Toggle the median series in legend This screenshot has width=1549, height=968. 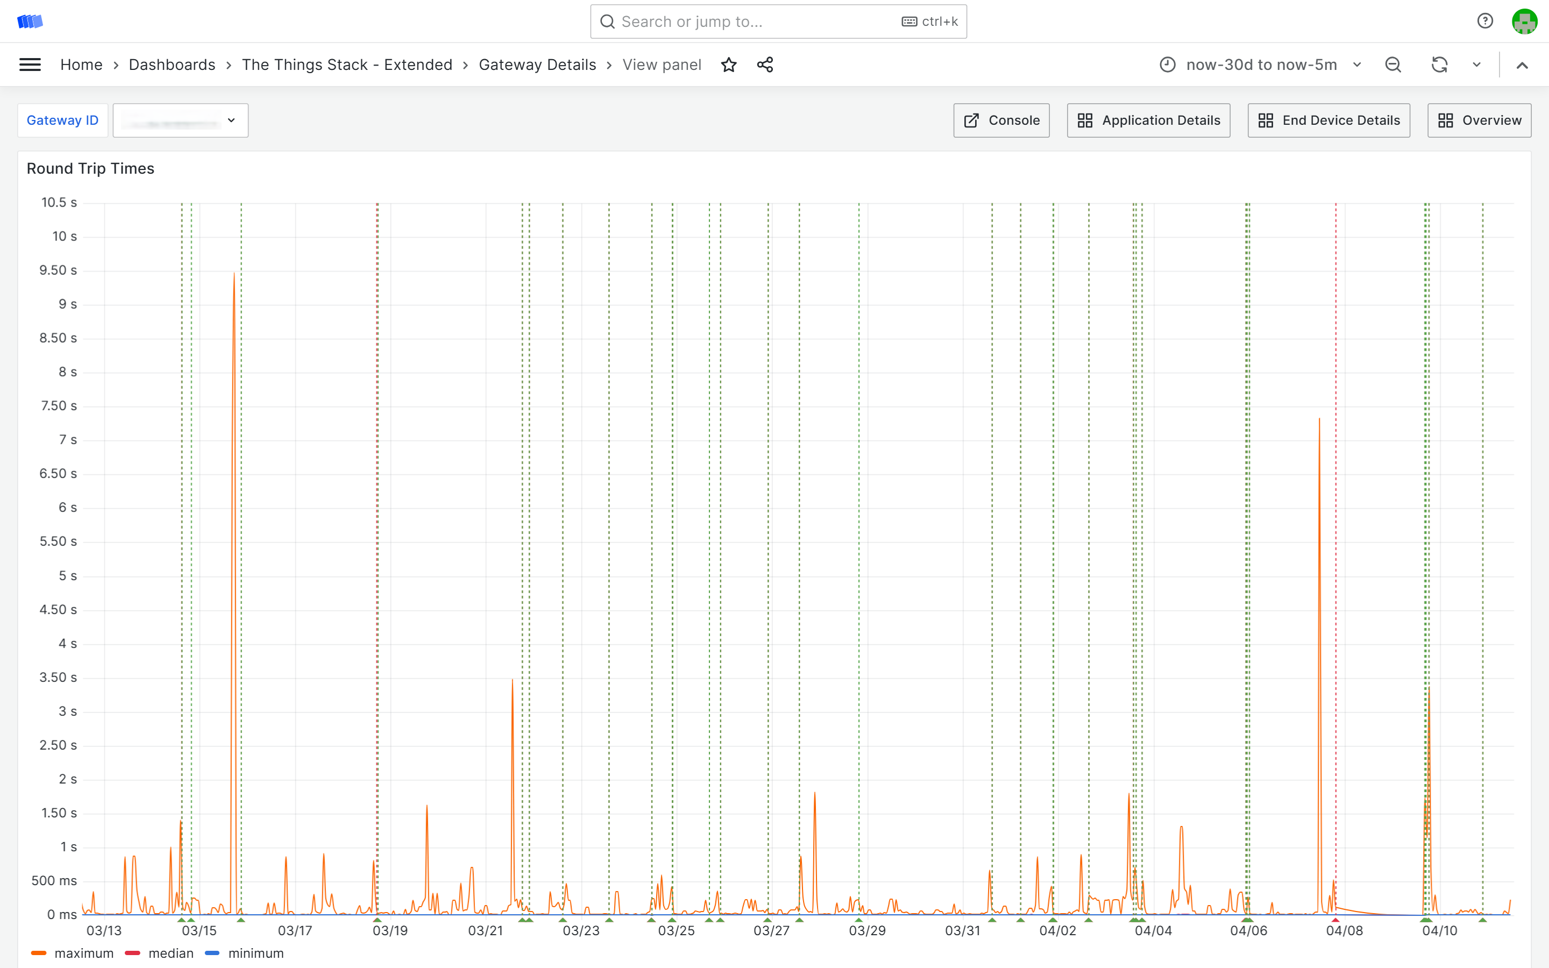pyautogui.click(x=170, y=953)
